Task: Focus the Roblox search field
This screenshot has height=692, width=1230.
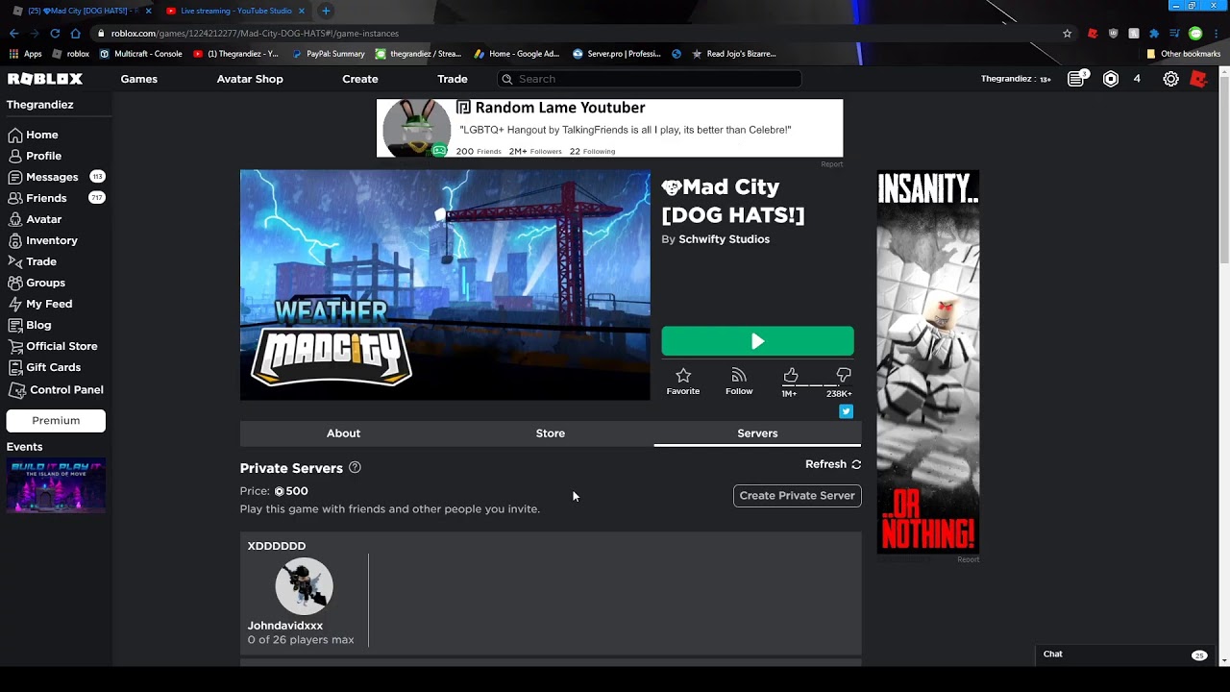Action: (x=649, y=79)
